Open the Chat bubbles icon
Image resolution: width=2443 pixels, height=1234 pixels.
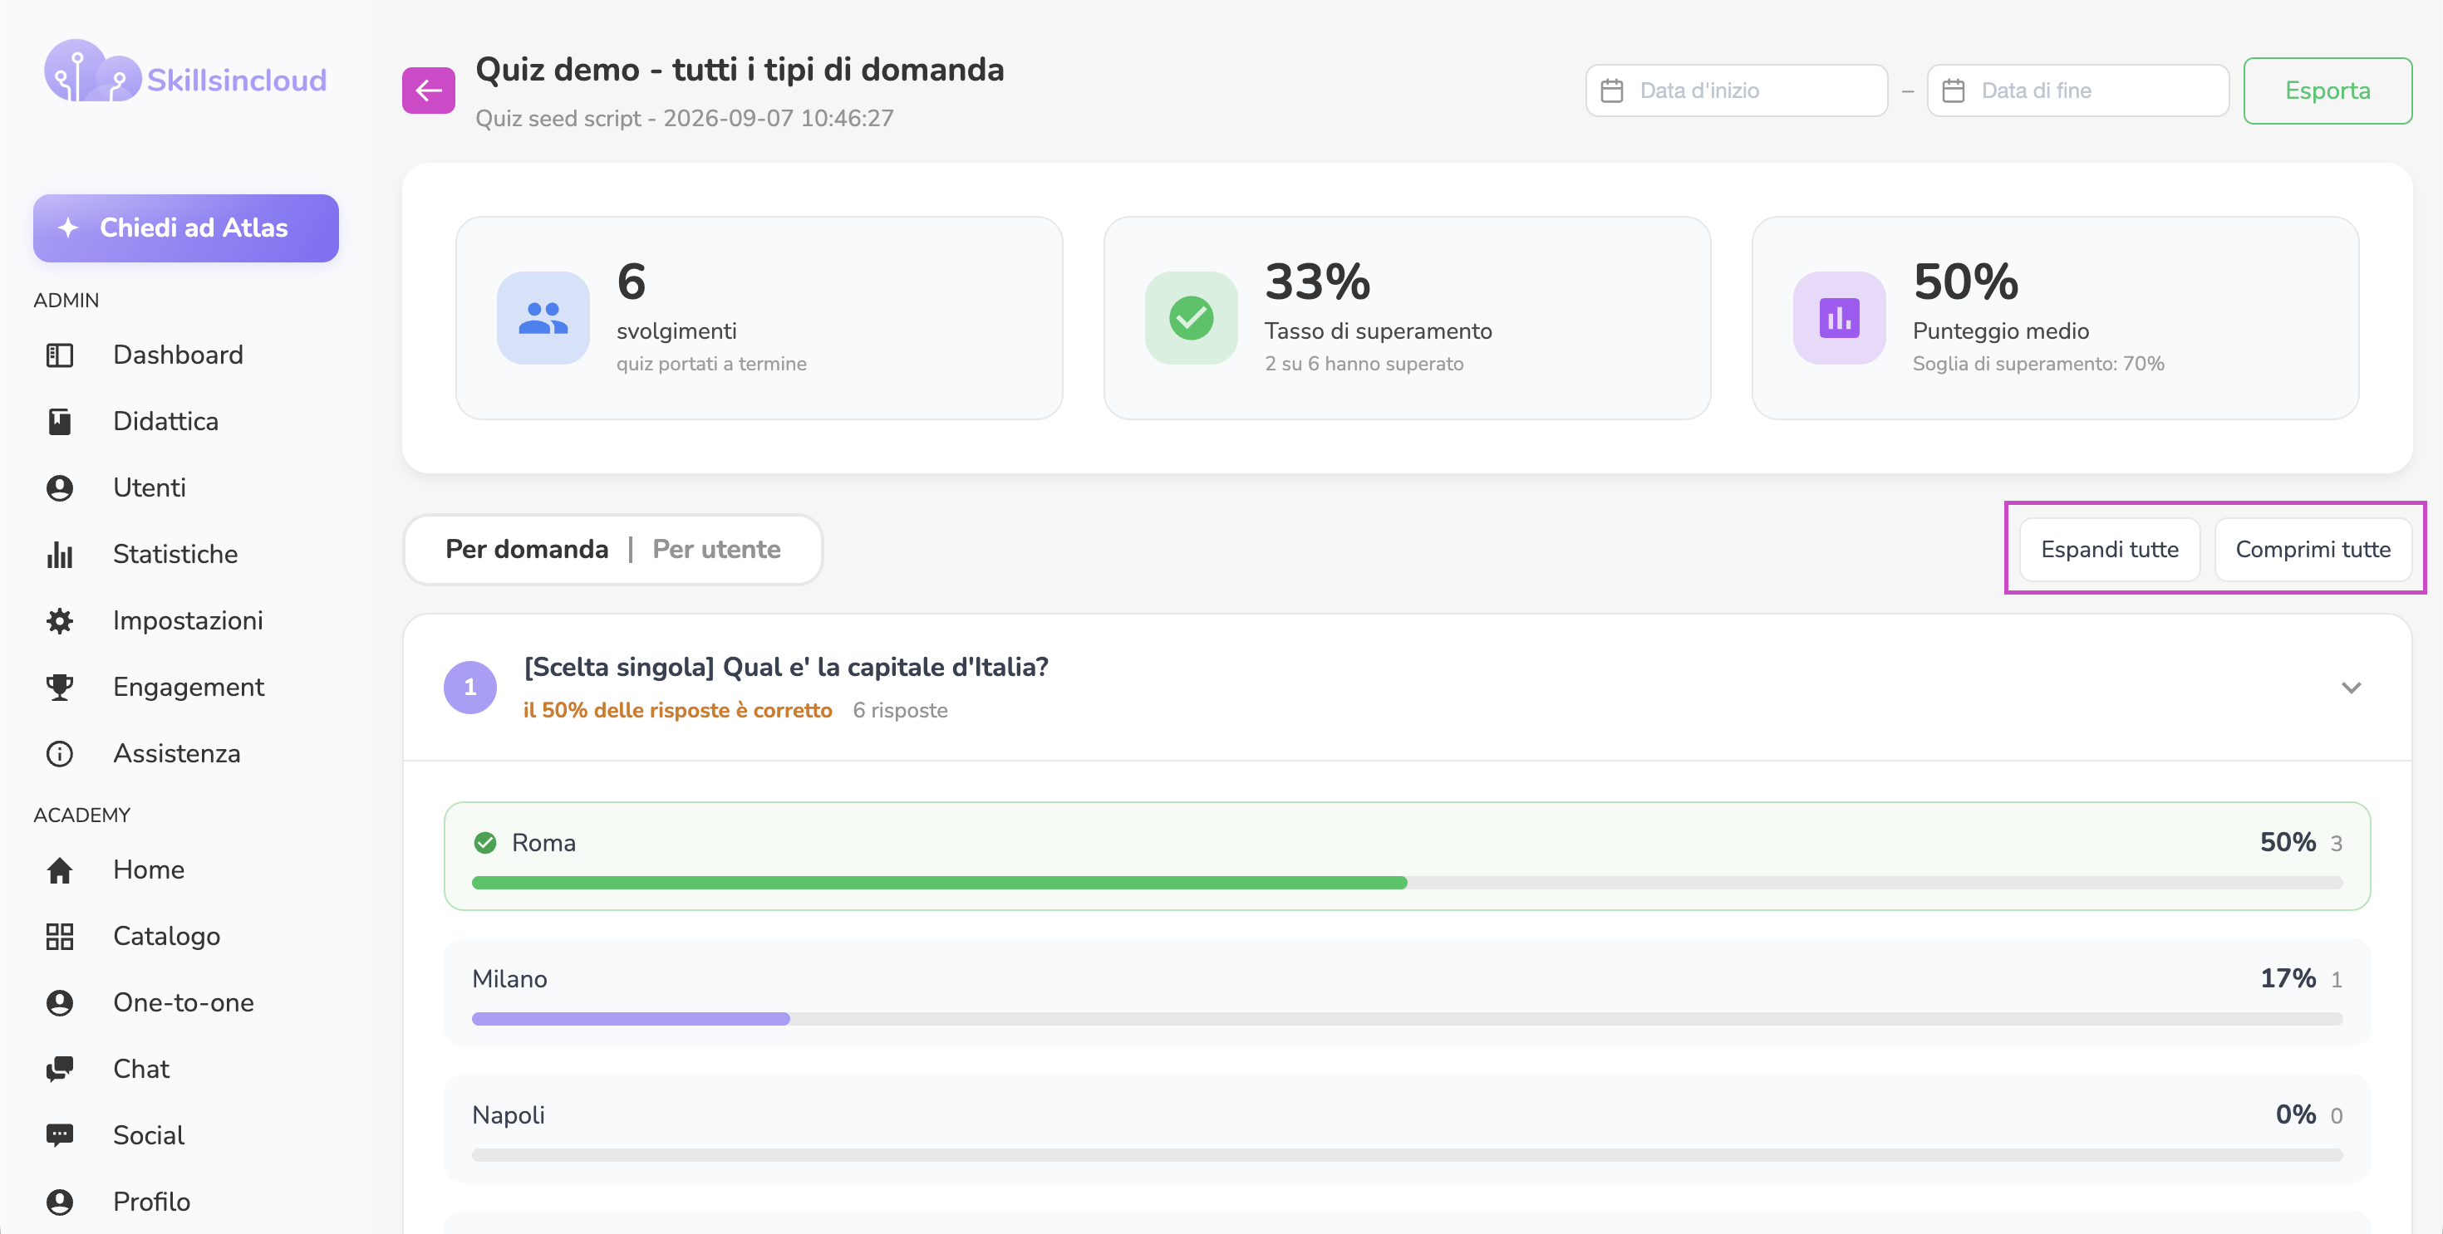[x=60, y=1069]
